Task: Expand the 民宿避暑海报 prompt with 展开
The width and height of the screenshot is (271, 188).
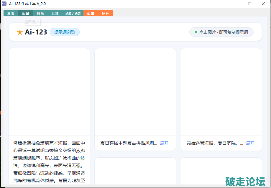Action: pyautogui.click(x=250, y=143)
